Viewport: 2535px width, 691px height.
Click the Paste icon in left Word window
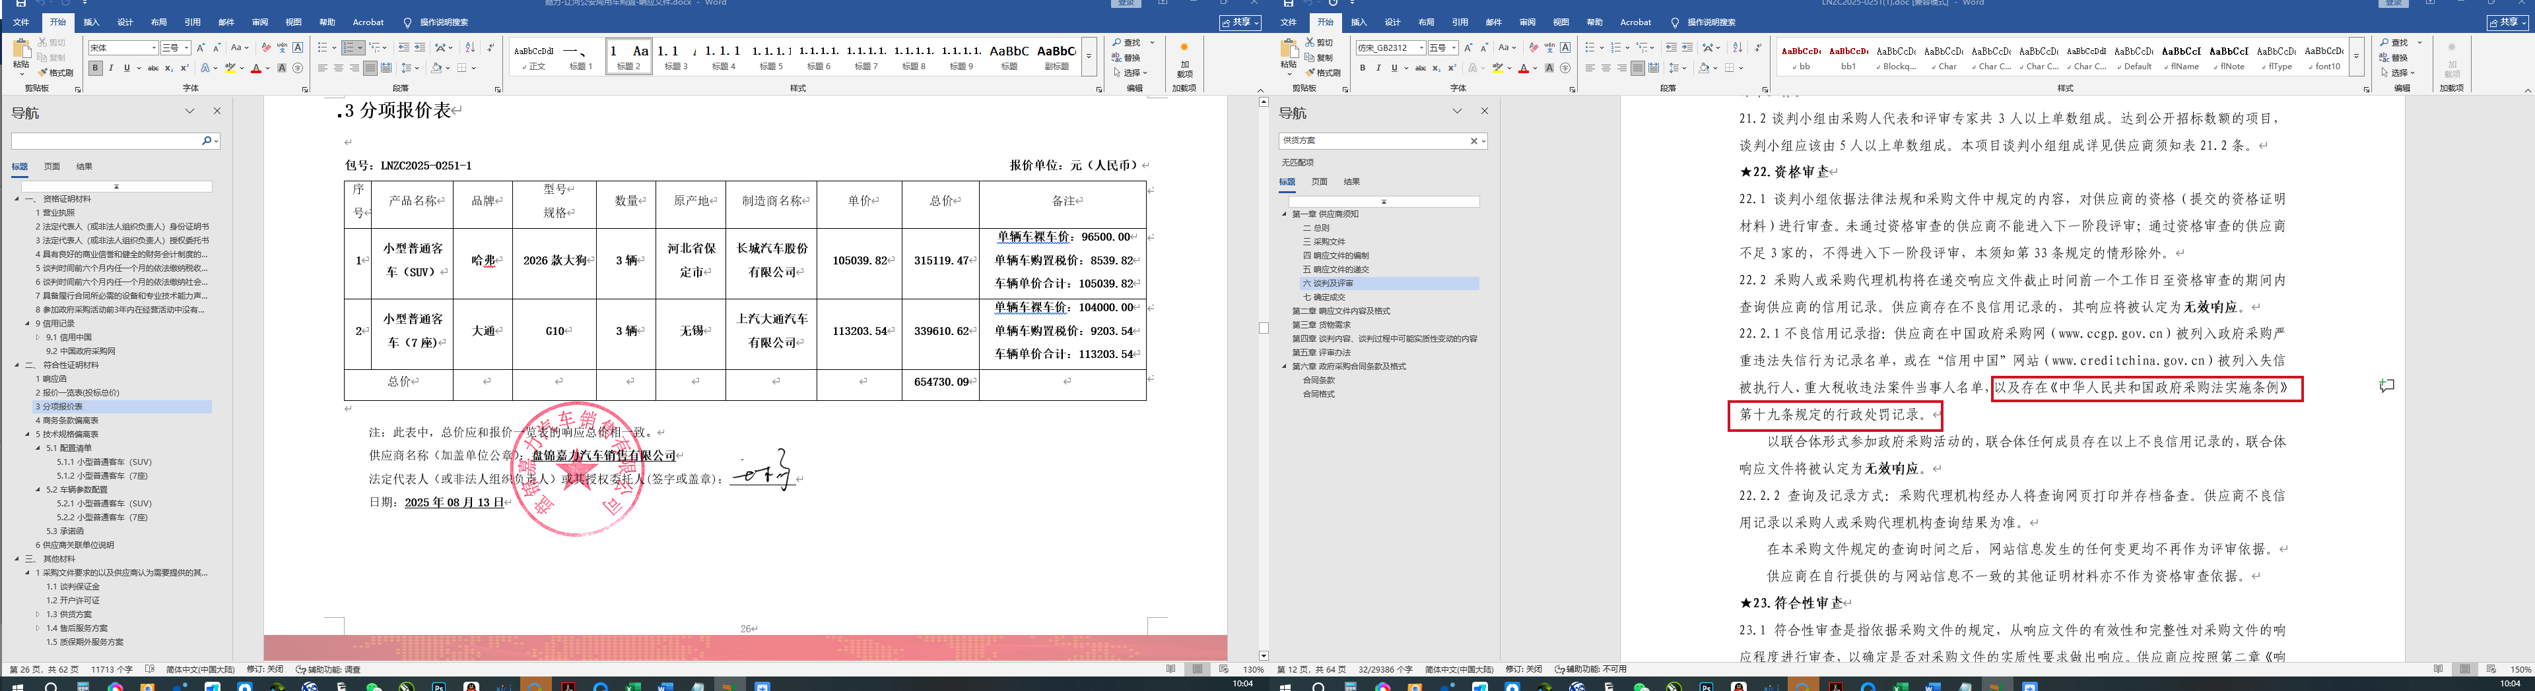pyautogui.click(x=20, y=49)
